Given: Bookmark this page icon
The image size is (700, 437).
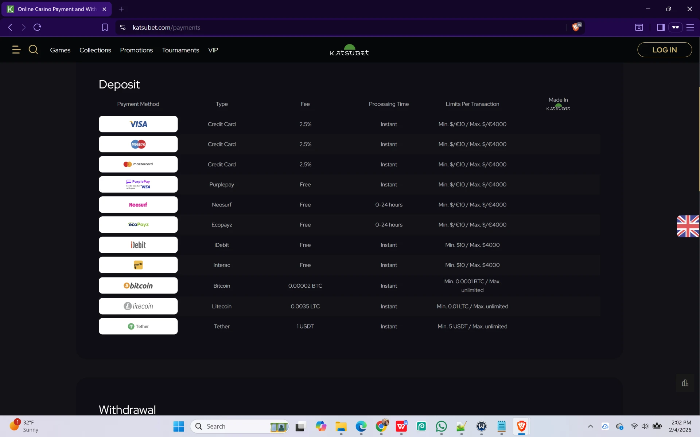Looking at the screenshot, I should (x=105, y=27).
